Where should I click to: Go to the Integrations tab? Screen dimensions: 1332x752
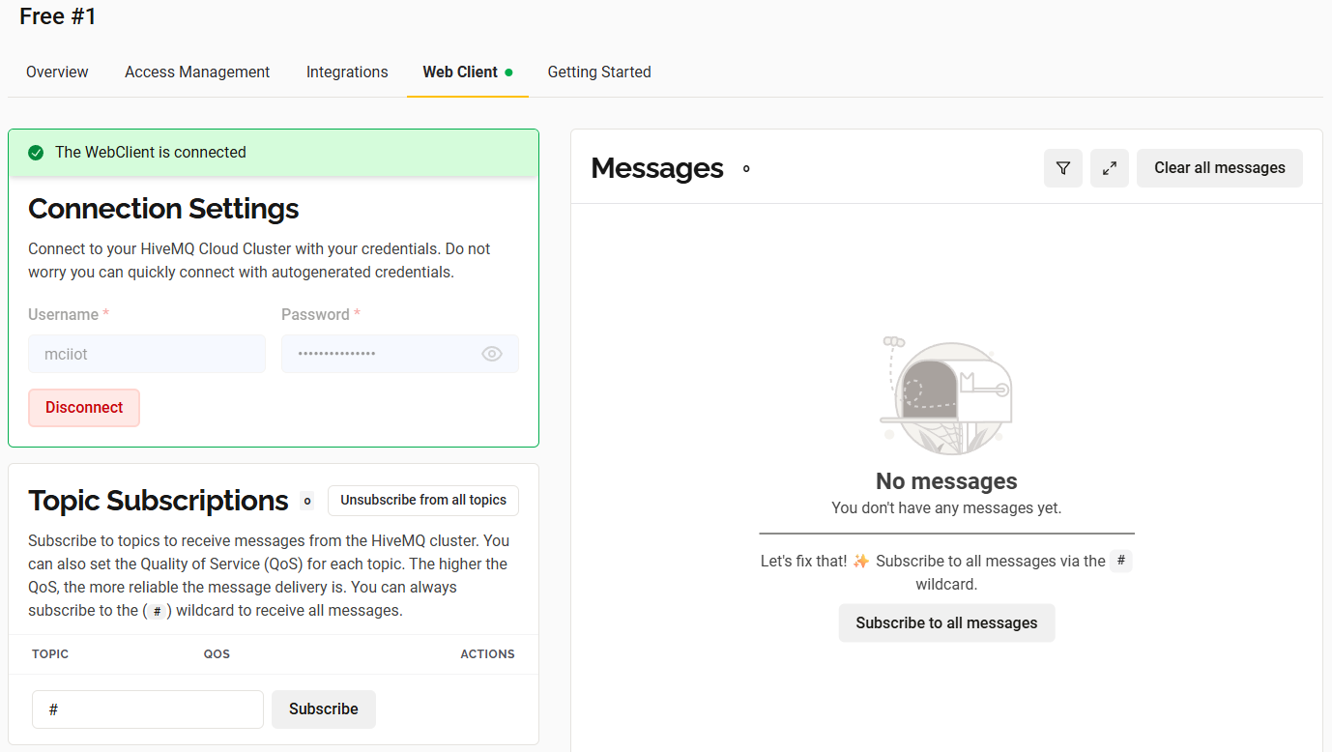tap(347, 72)
